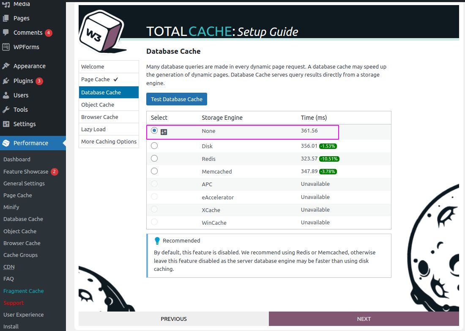Screen dimensions: 465x331
Task: Click the Storage Engine column header
Action: point(222,118)
